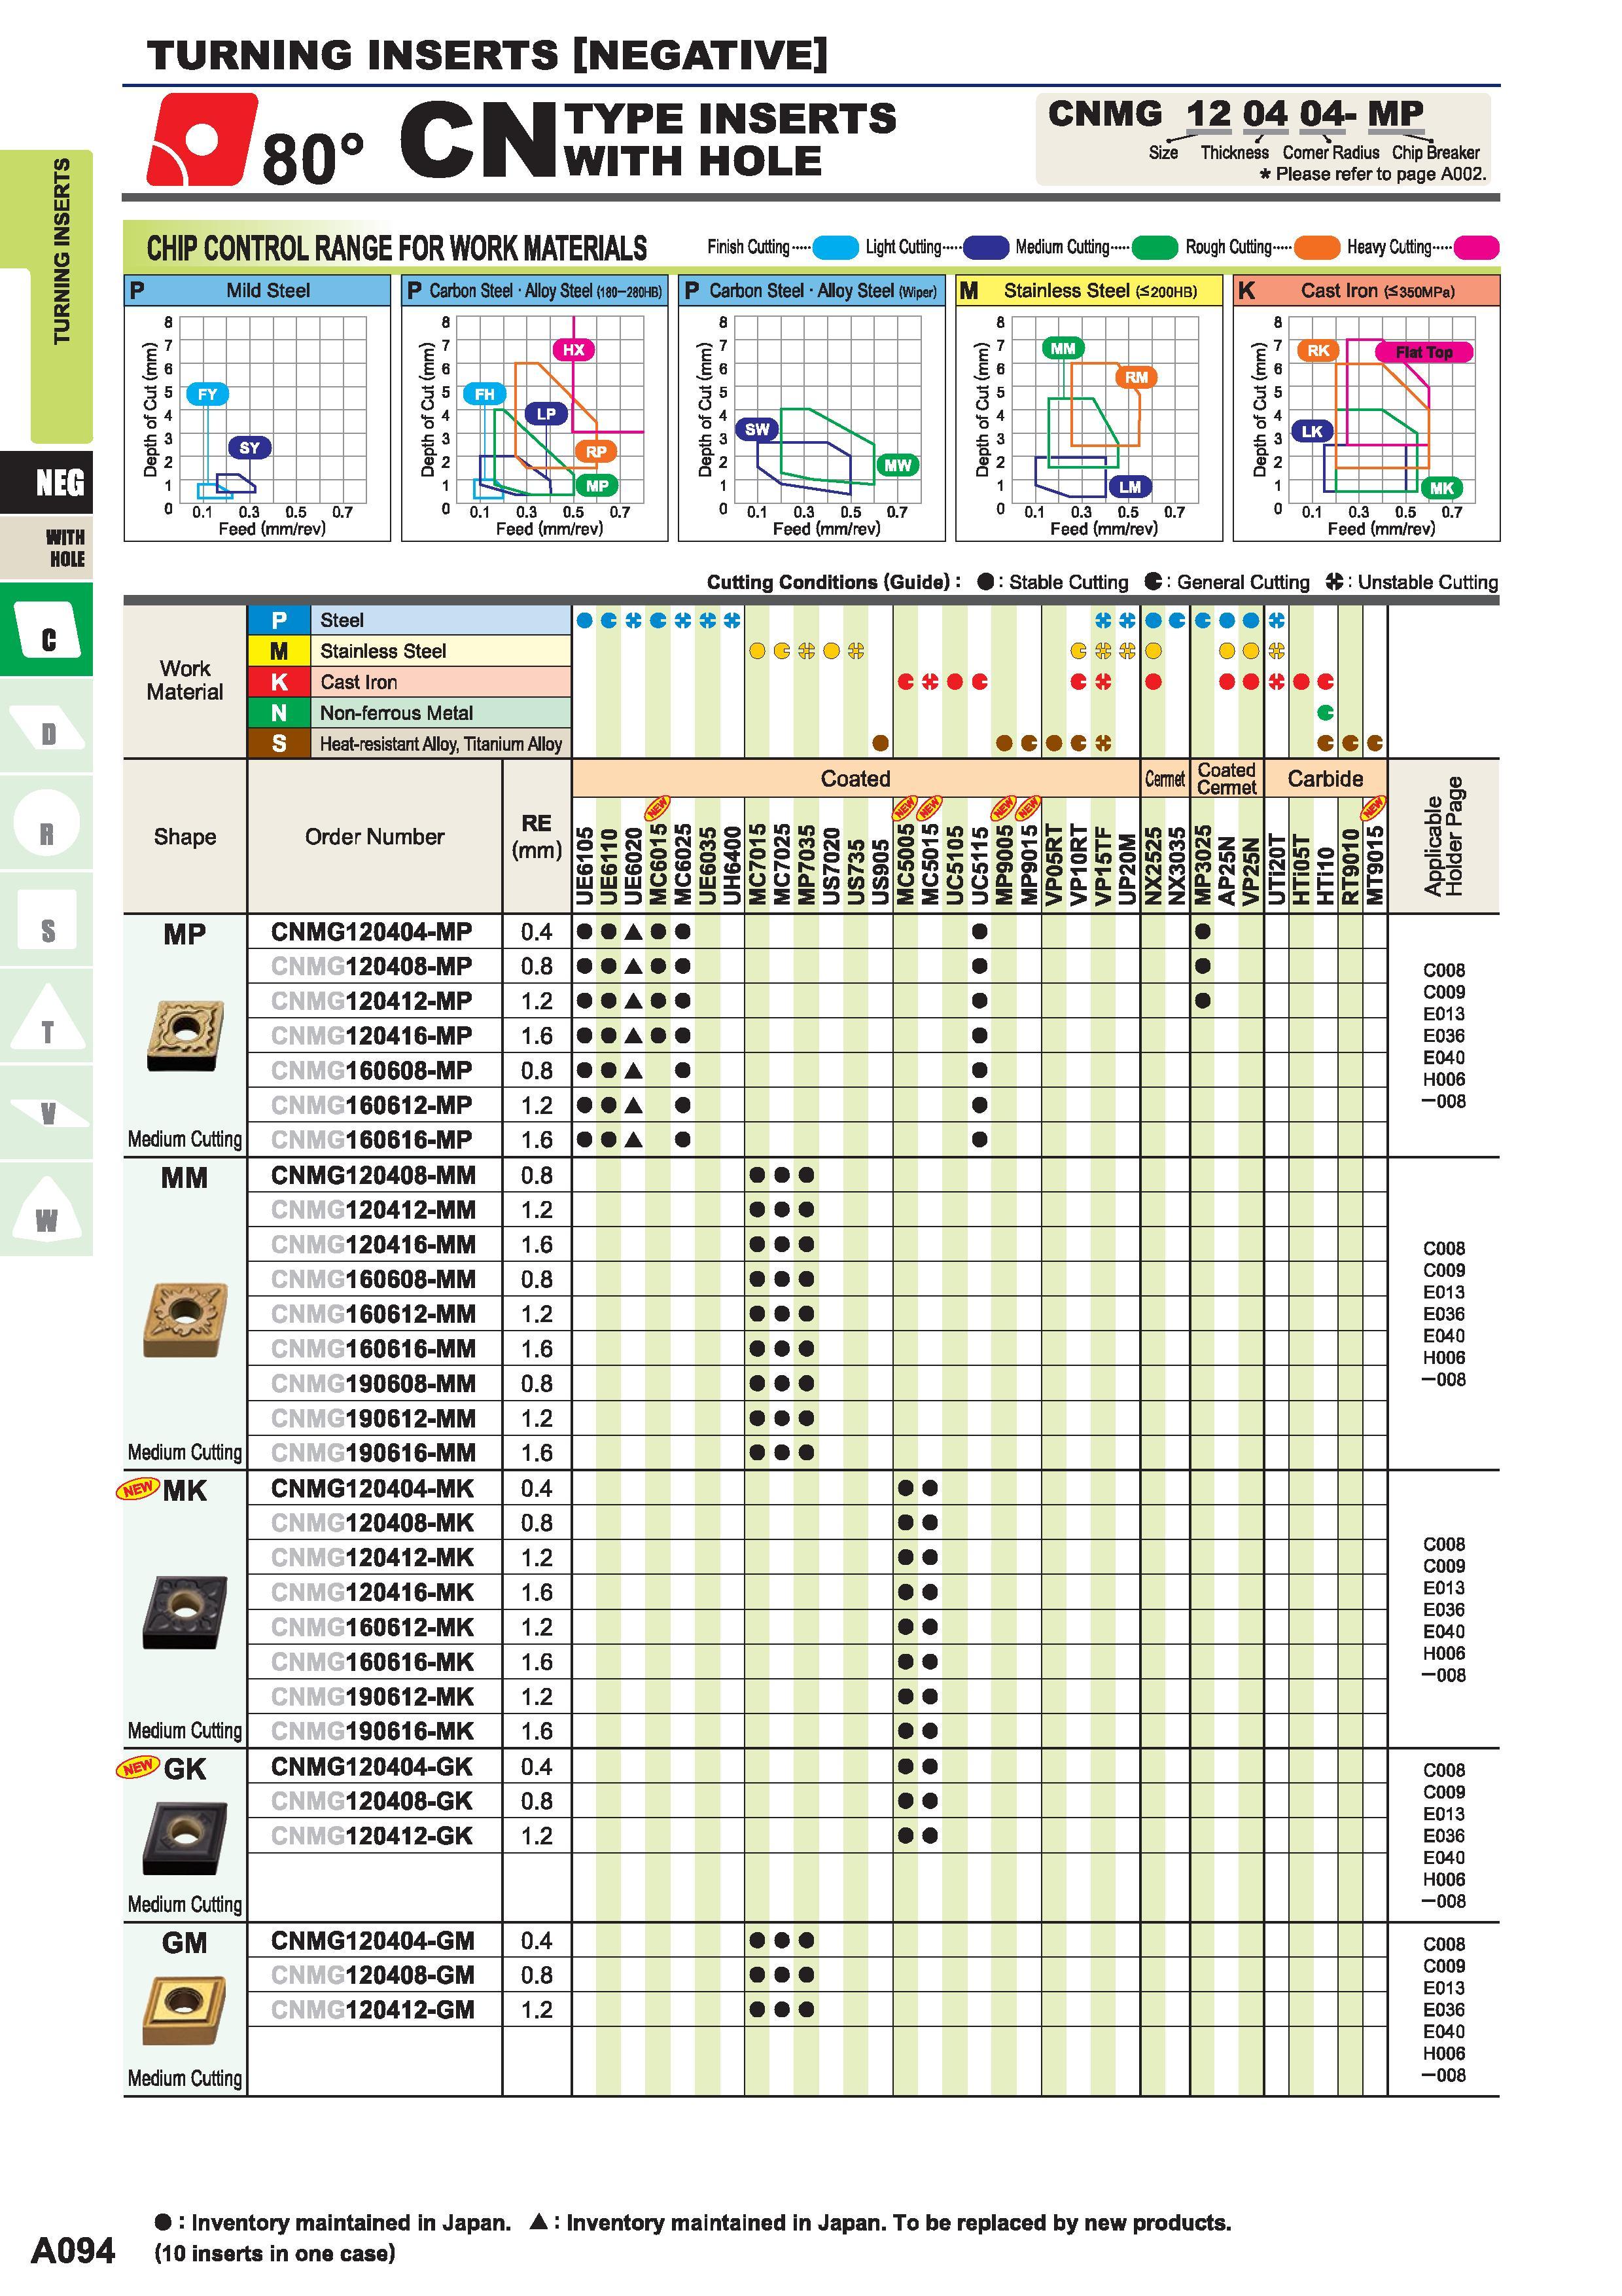1622x2296 pixels.
Task: Select the V shape sidebar icon
Action: [x=47, y=1111]
